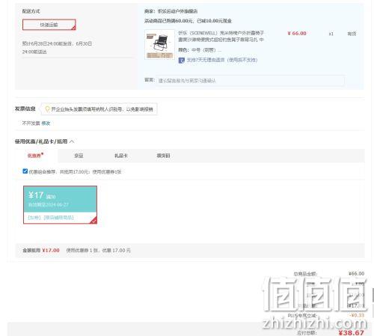Viewport: 374px width, 336px height.
Task: Click 修改 link to edit invoice
Action: click(x=46, y=123)
